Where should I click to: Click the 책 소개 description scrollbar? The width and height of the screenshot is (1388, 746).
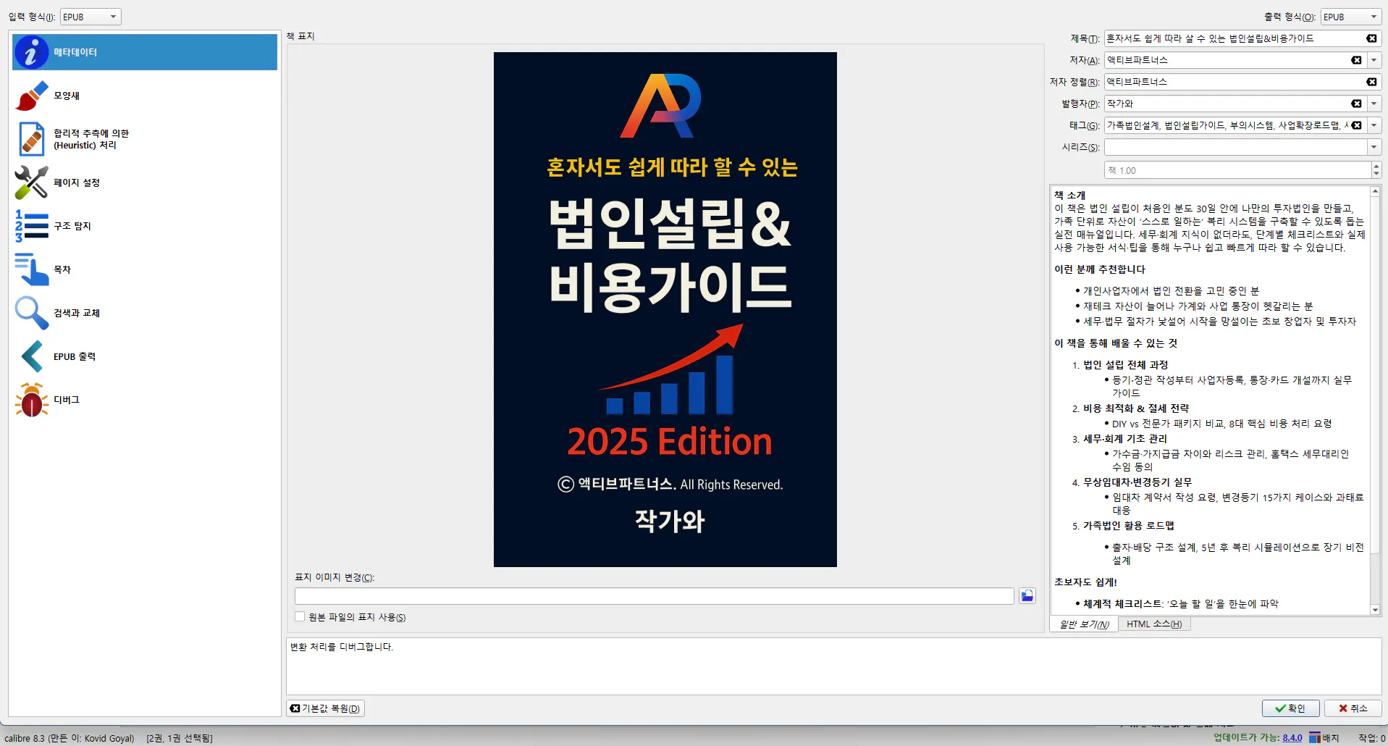click(1375, 401)
